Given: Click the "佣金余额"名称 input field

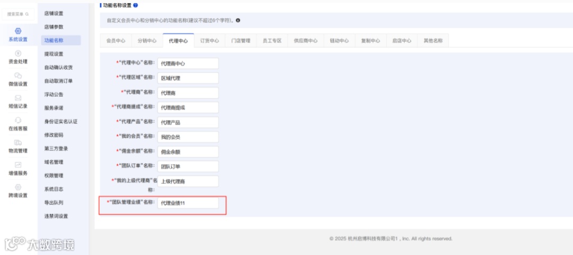Looking at the screenshot, I should [x=188, y=152].
